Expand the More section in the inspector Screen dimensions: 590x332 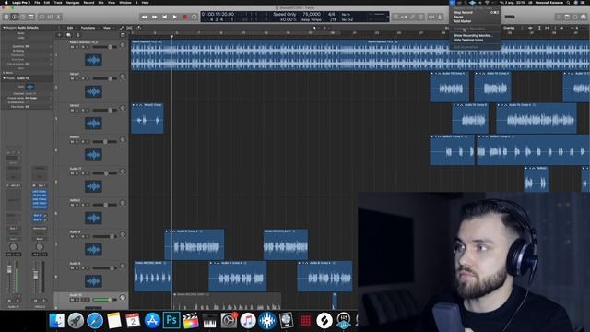(x=4, y=73)
